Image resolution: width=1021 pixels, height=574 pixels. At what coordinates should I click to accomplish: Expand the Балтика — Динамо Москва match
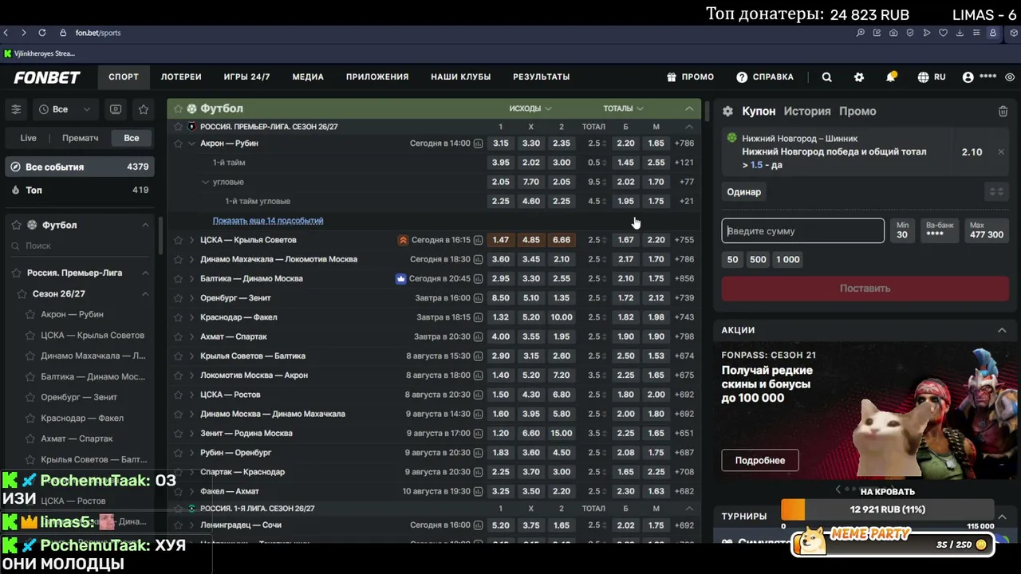(192, 279)
